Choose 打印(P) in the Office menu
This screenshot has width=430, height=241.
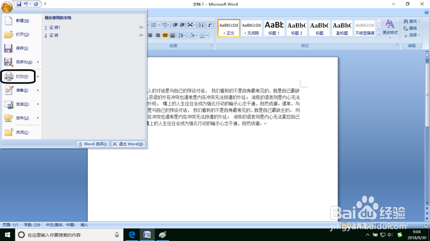pyautogui.click(x=18, y=76)
